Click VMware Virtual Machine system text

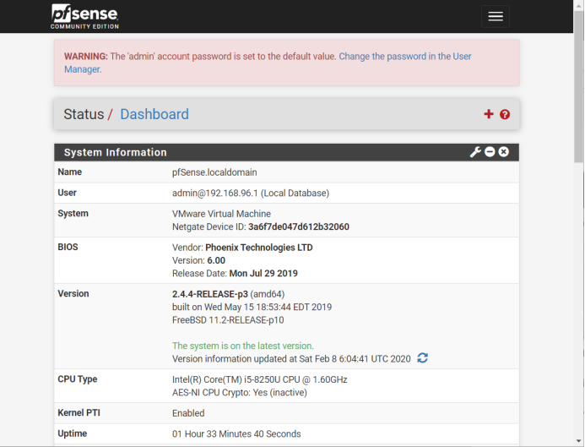(222, 214)
